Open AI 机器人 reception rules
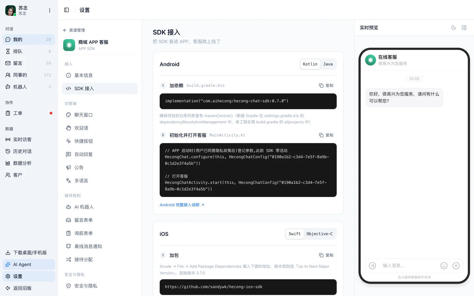The height and width of the screenshot is (296, 474). [100, 207]
